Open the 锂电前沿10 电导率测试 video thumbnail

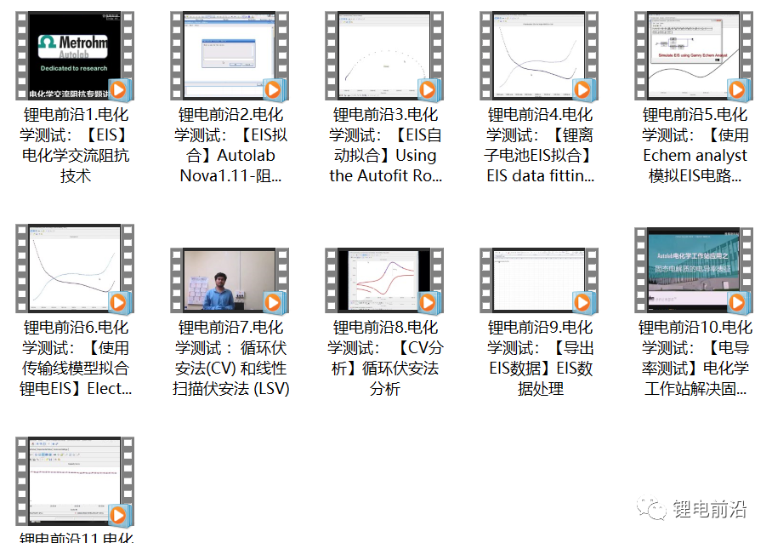694,269
